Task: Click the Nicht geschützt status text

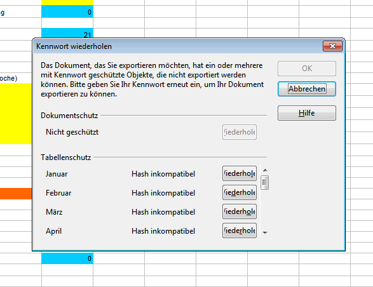Action: pyautogui.click(x=72, y=132)
